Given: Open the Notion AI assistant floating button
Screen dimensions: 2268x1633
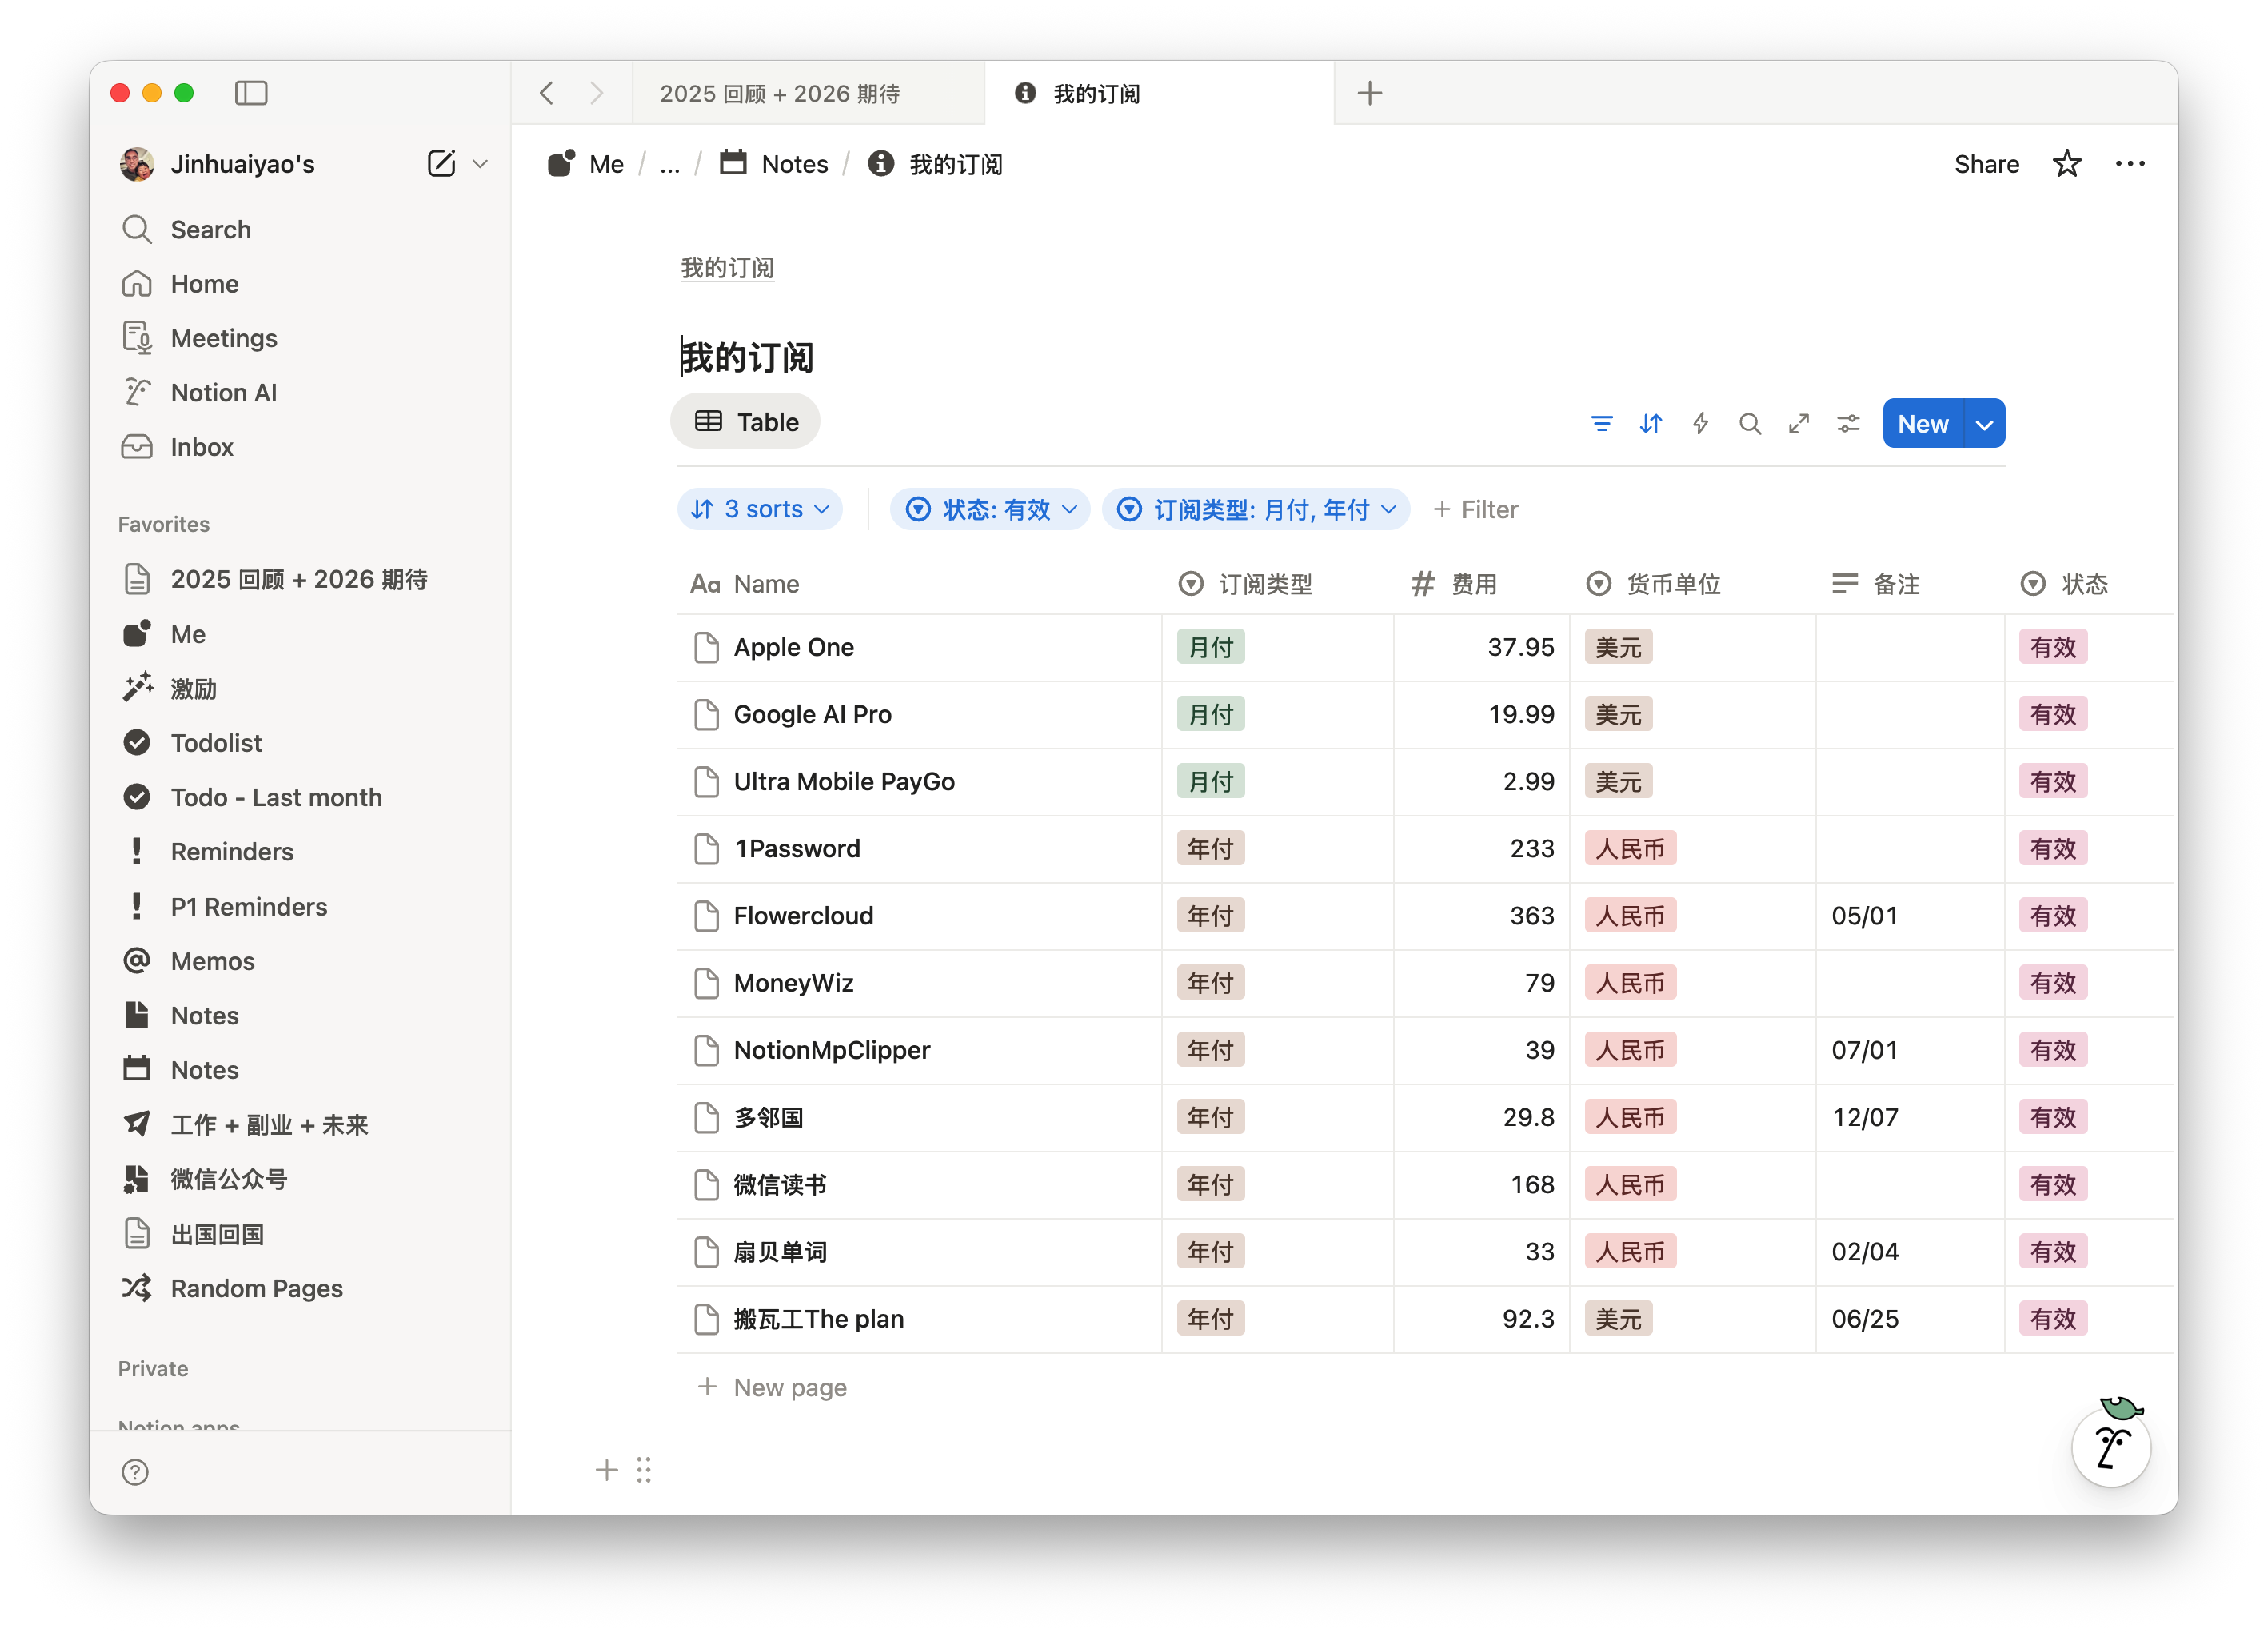Looking at the screenshot, I should 2110,1446.
